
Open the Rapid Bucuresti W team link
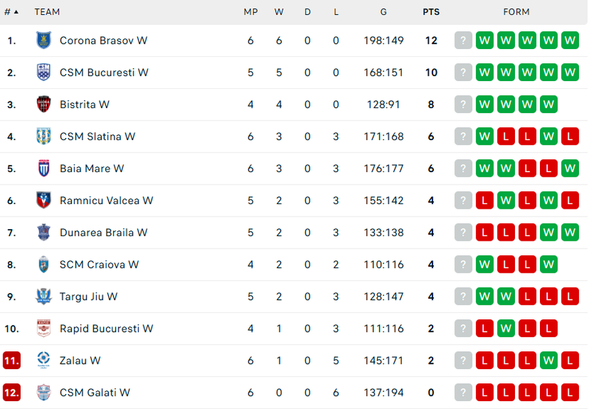pos(106,329)
